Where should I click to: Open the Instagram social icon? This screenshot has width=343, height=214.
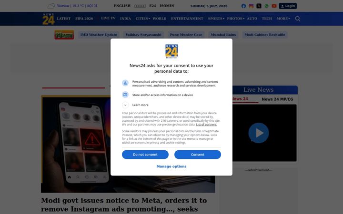pos(251,6)
